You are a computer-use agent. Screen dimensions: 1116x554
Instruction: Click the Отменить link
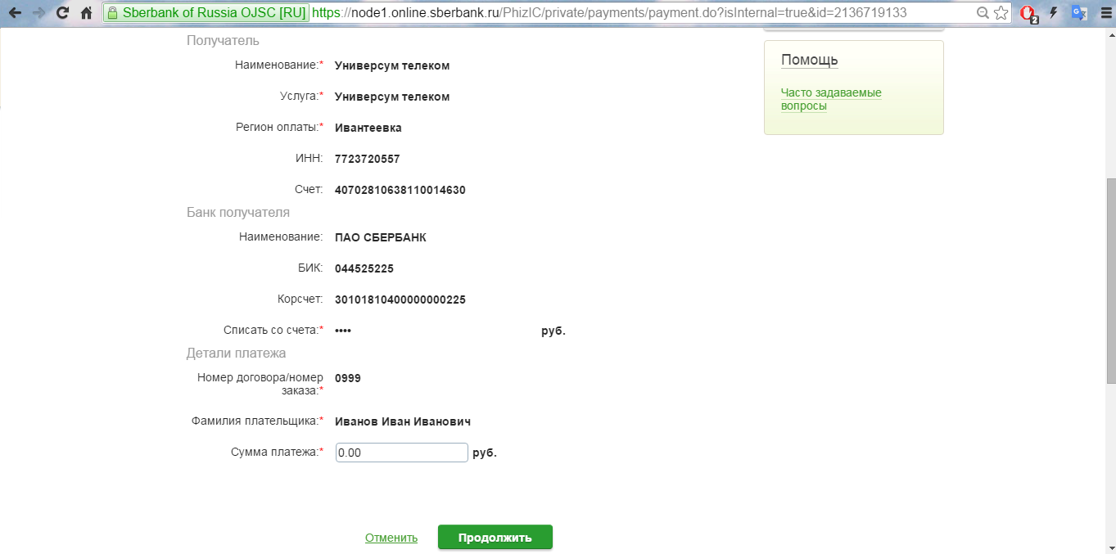pos(391,538)
